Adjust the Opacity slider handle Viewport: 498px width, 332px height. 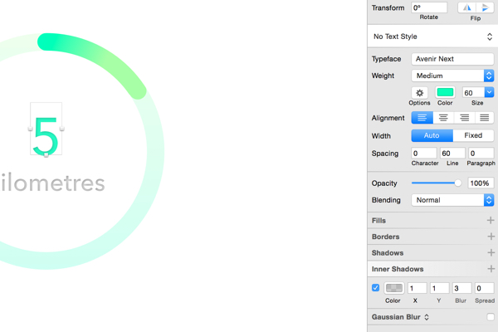click(x=457, y=183)
